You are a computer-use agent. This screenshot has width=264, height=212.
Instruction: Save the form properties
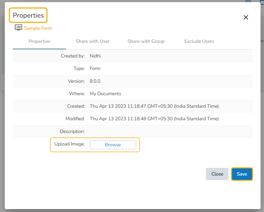tap(242, 174)
